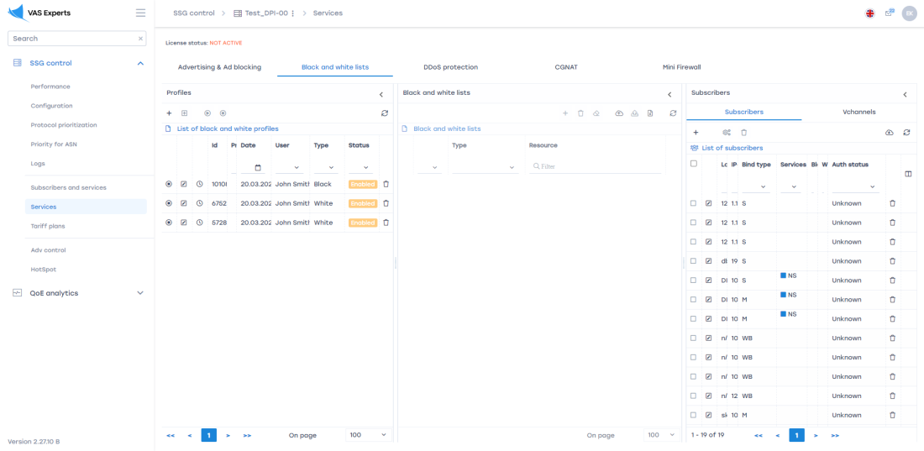The image size is (924, 451).
Task: Click the sidebar Search field
Action: 71,39
